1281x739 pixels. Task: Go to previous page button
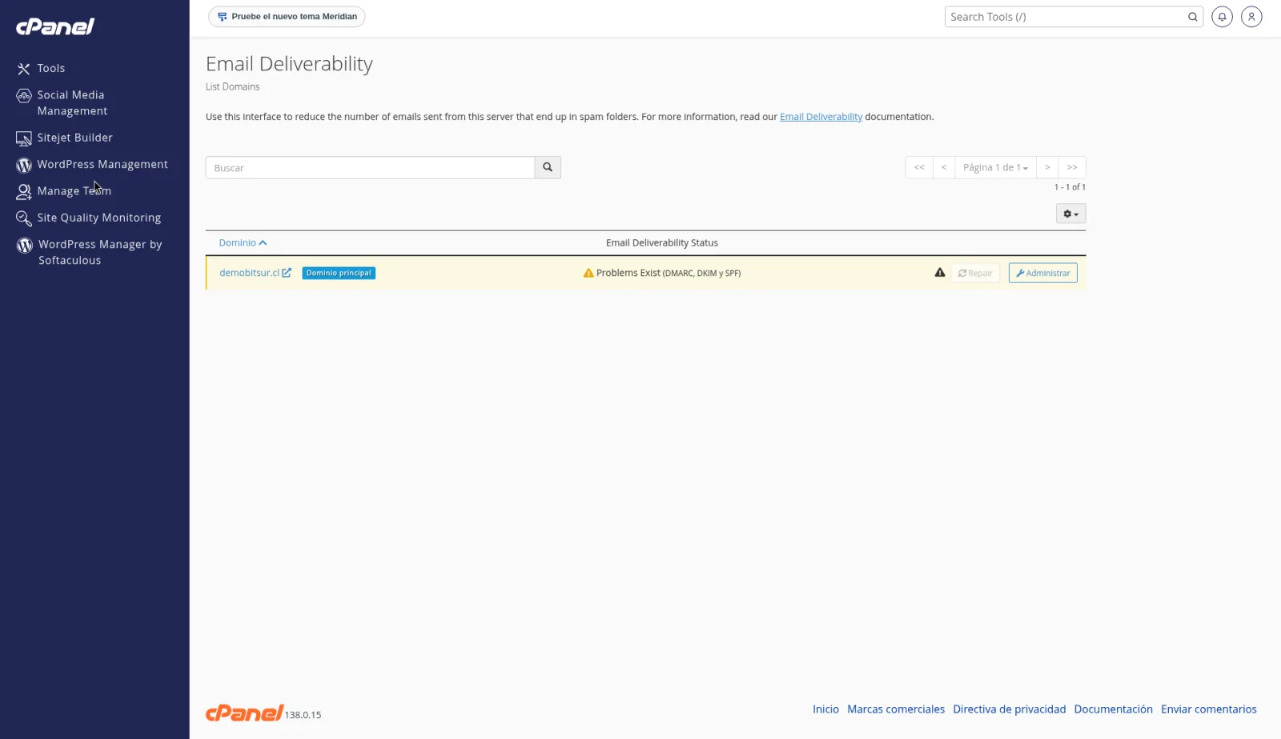[x=944, y=168]
